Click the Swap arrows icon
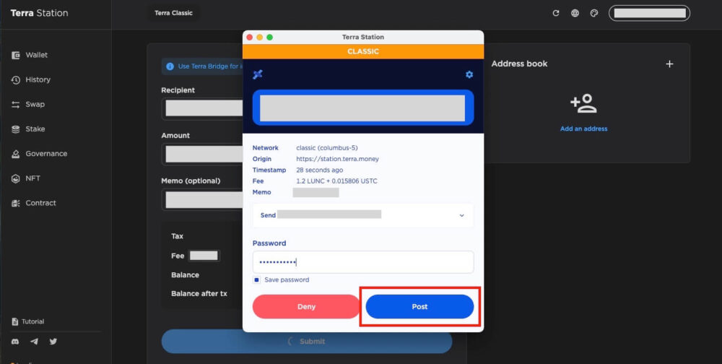Screen dimensions: 722x364 coord(16,105)
